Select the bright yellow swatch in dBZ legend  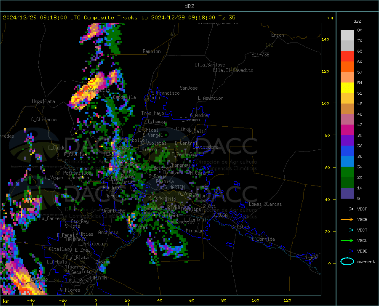pos(347,88)
